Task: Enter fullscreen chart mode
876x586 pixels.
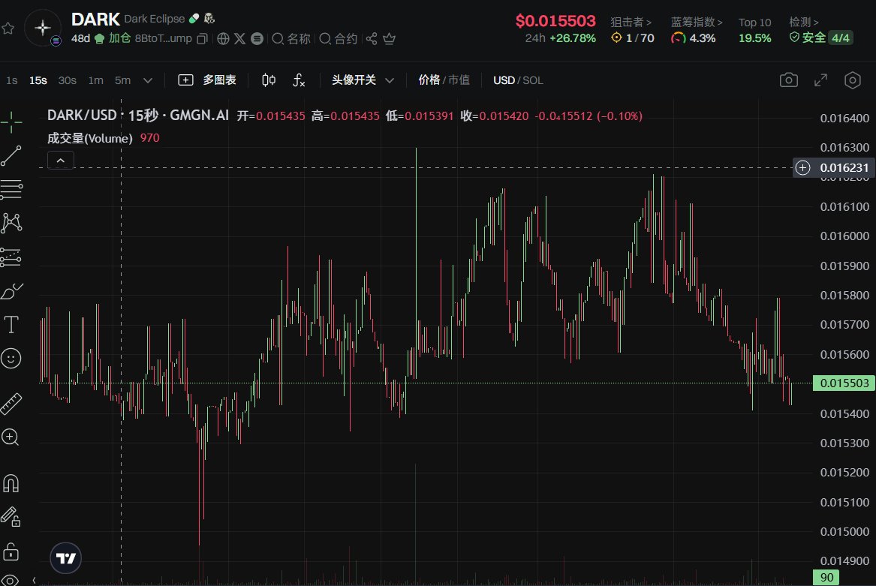Action: [820, 80]
